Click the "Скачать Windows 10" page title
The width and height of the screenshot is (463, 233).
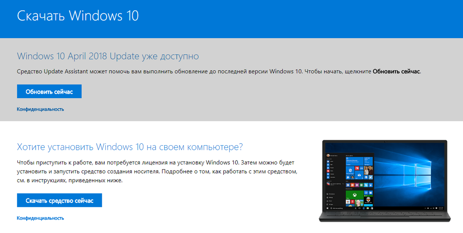(x=78, y=15)
